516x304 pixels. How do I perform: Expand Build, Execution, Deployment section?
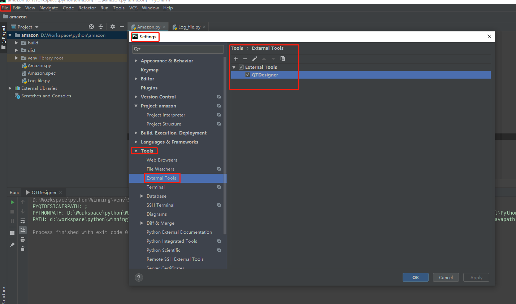(x=136, y=133)
